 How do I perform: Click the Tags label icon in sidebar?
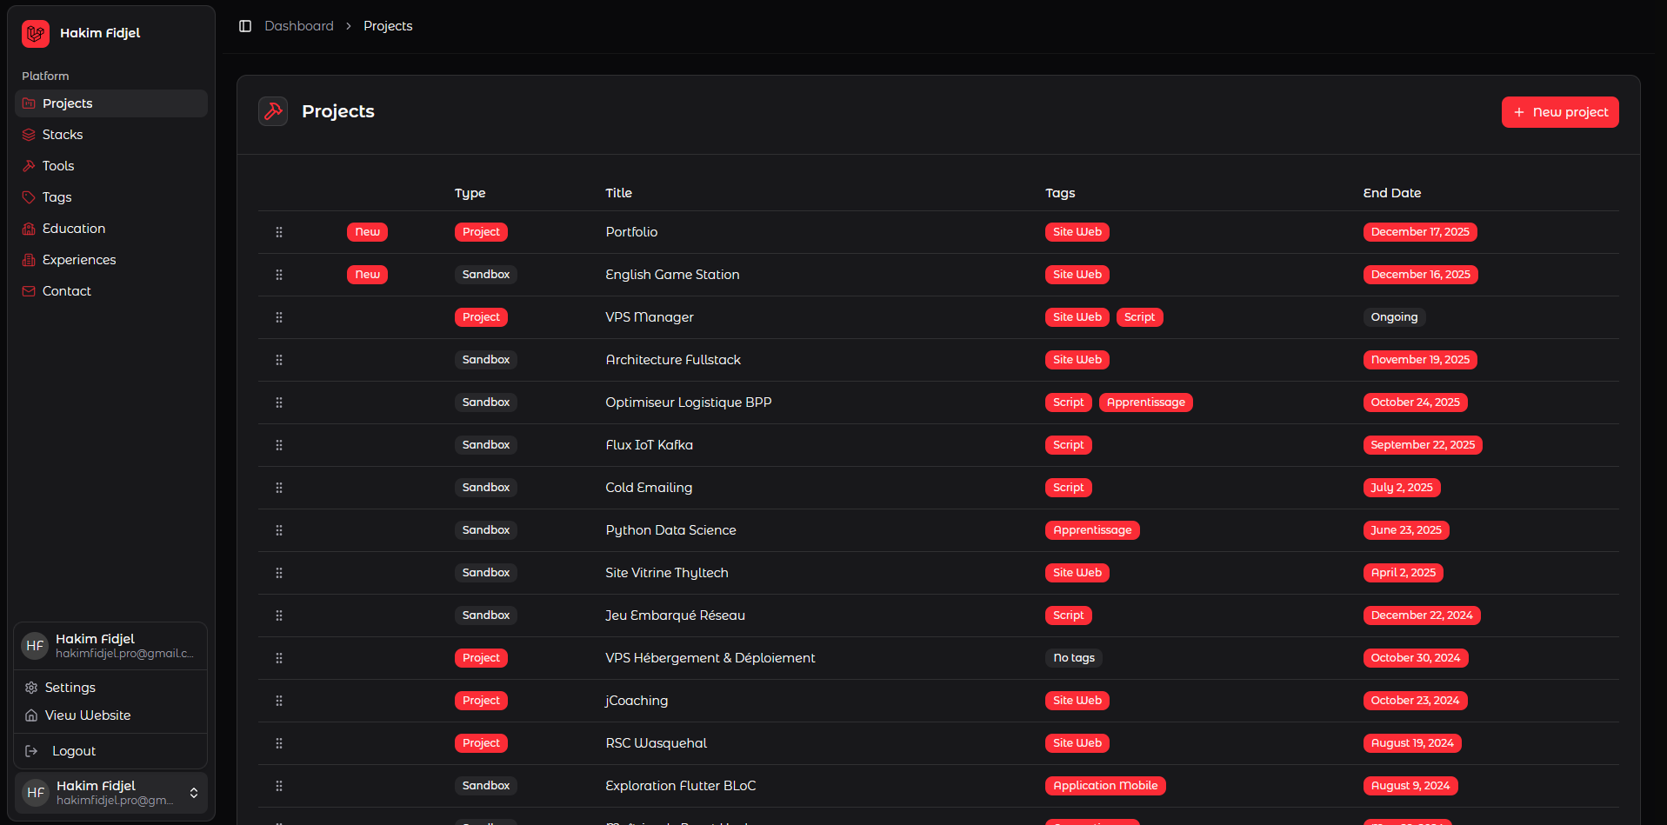[x=29, y=197]
